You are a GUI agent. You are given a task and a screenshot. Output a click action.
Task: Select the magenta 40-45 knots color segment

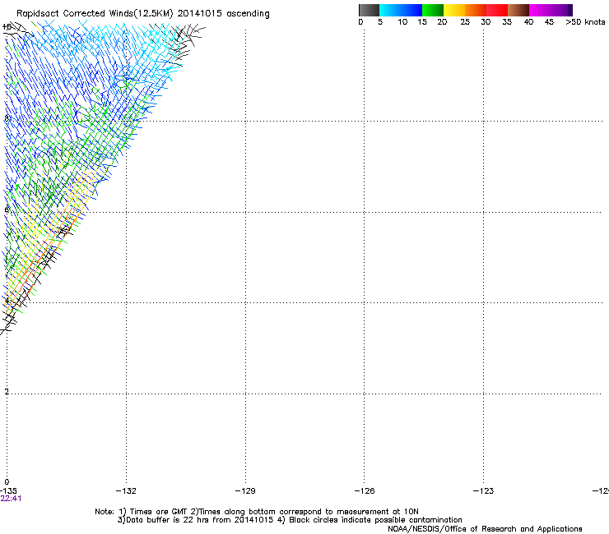pyautogui.click(x=540, y=10)
